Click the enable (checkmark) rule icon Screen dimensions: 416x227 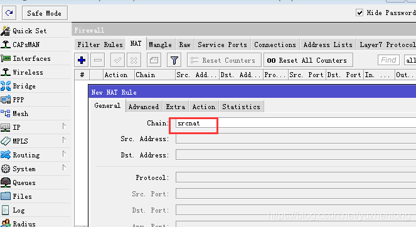coord(117,60)
